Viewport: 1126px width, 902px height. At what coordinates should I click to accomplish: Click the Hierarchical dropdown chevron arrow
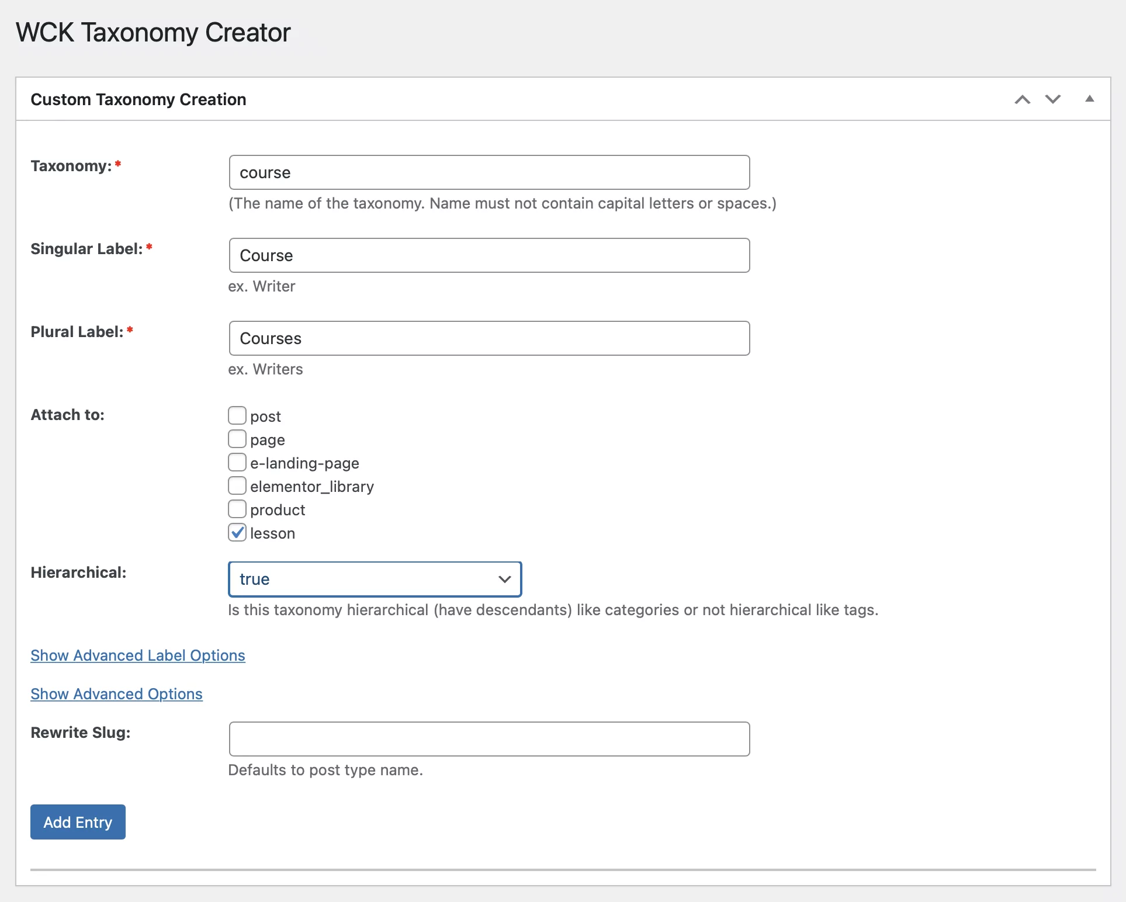click(x=504, y=579)
